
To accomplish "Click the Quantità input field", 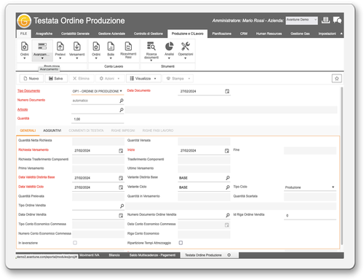I will [98, 119].
